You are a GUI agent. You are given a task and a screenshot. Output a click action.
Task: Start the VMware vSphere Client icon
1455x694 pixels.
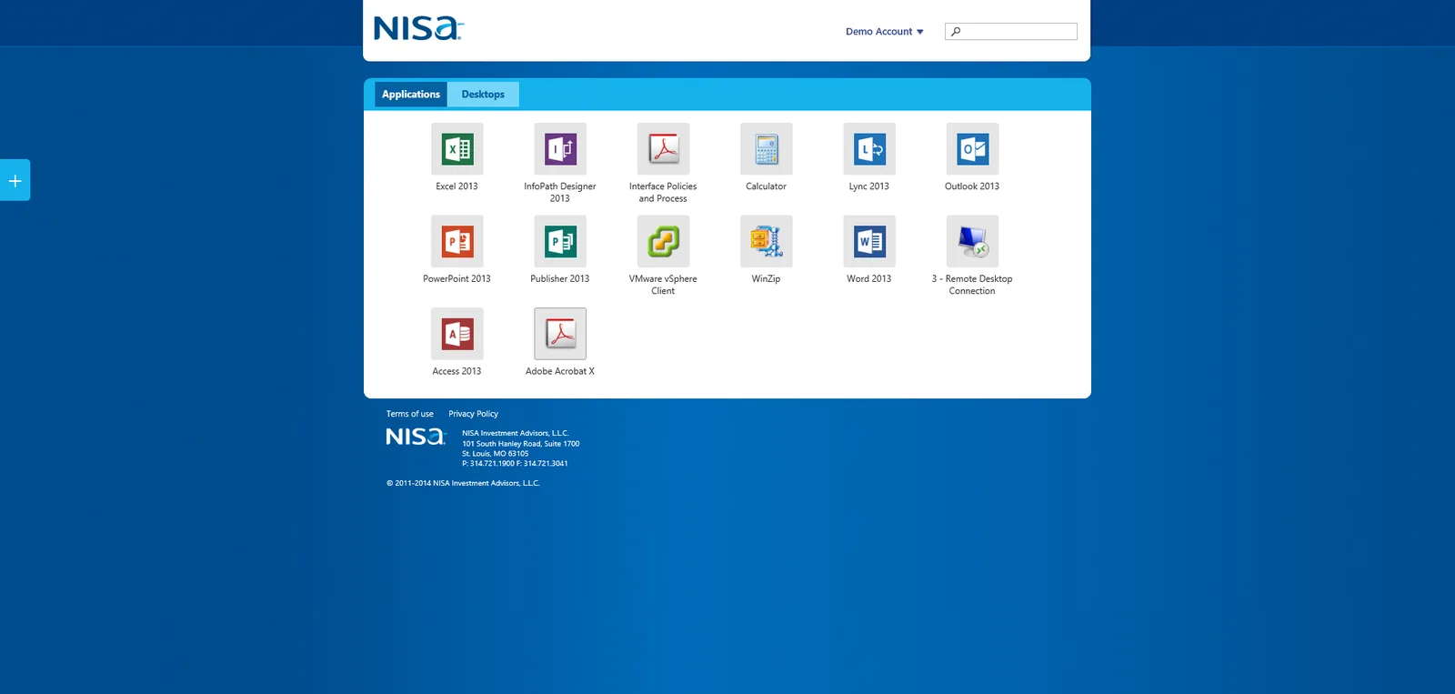[x=664, y=241]
